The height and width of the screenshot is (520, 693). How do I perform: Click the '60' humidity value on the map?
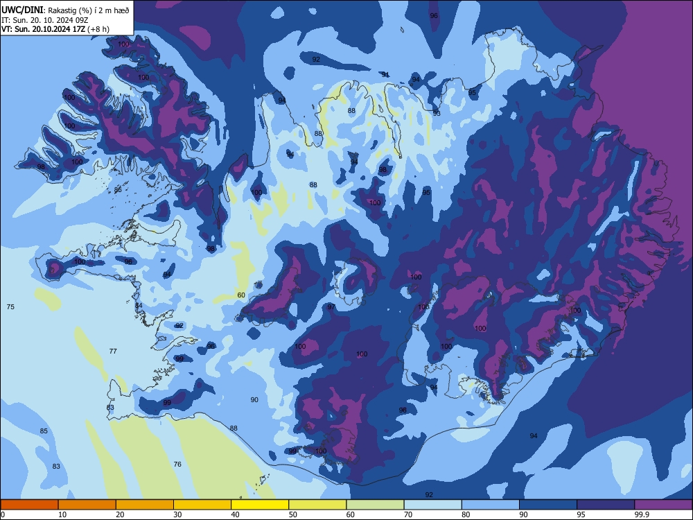tap(241, 295)
